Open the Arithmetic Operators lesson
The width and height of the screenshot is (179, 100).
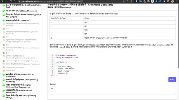click(x=22, y=25)
